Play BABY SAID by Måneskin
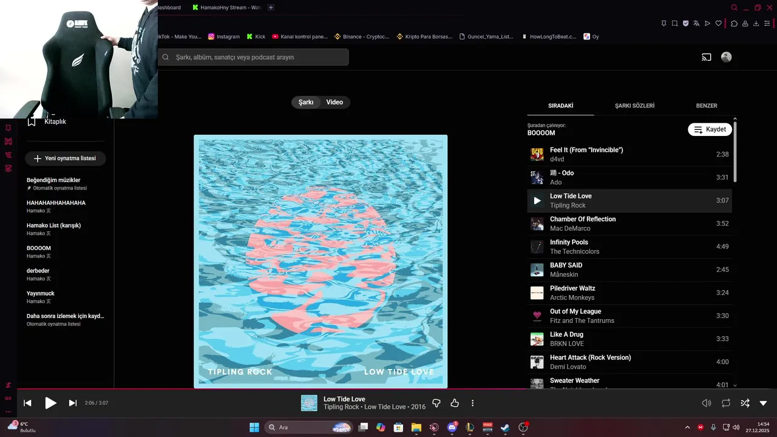 click(x=629, y=269)
